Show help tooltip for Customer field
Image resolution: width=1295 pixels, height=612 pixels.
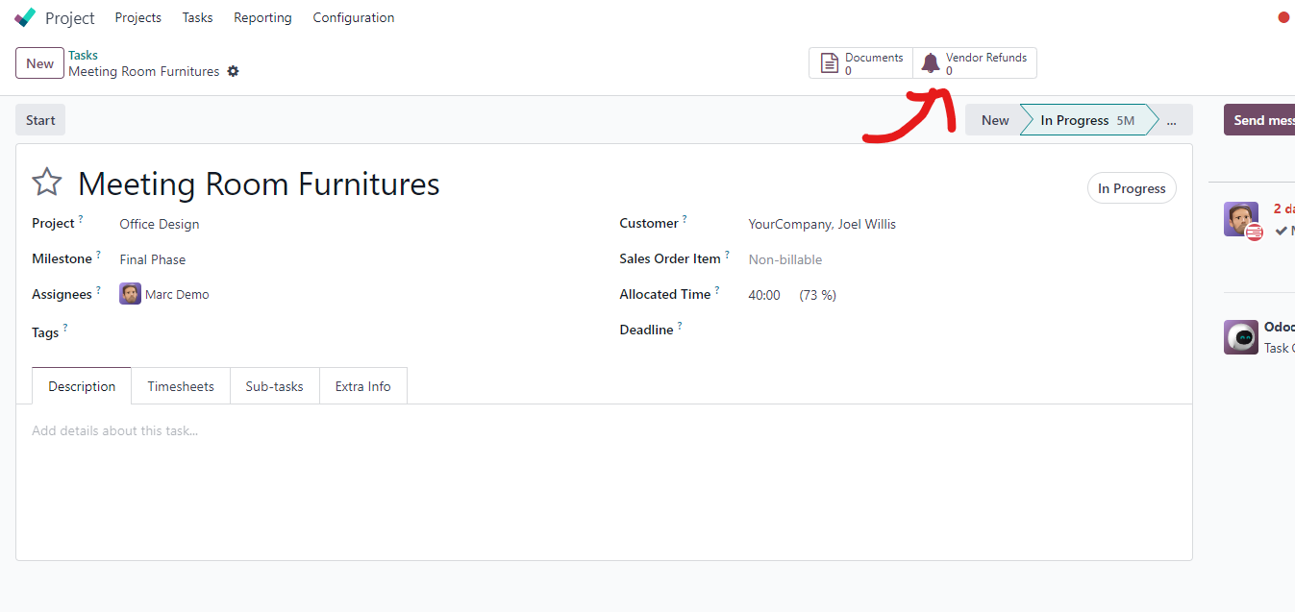[x=685, y=219]
